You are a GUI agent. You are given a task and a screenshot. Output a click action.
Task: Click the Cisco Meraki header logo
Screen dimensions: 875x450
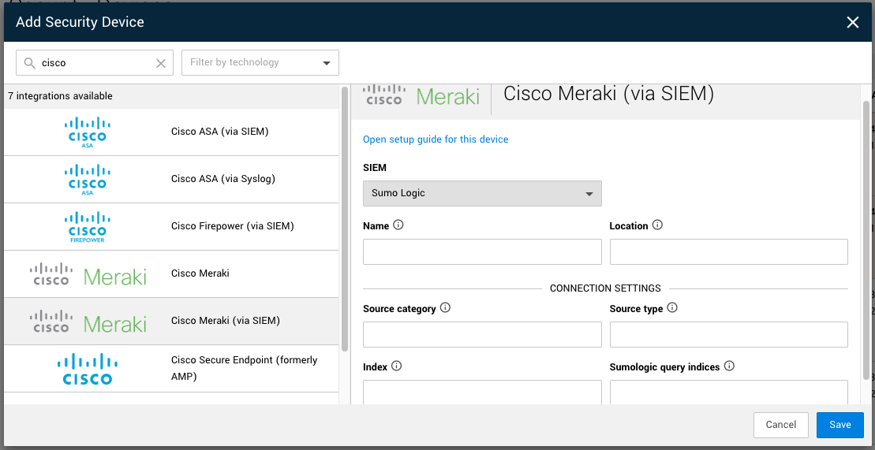point(421,95)
